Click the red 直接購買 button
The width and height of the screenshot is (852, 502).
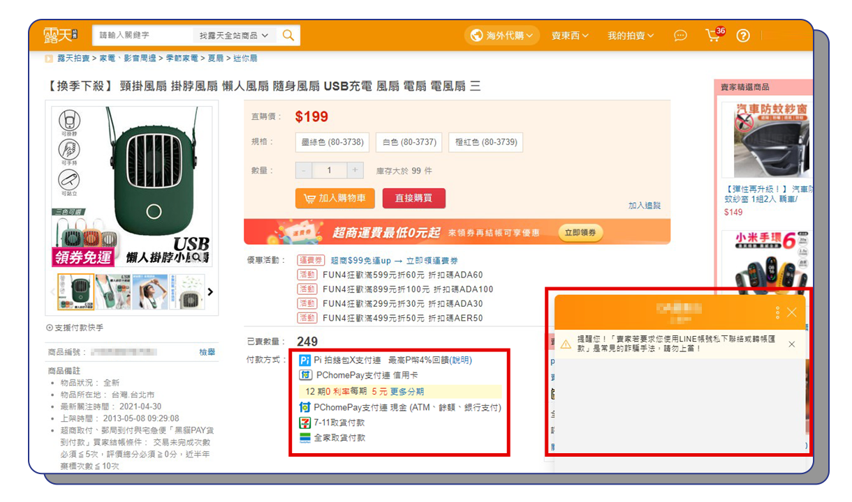point(413,198)
